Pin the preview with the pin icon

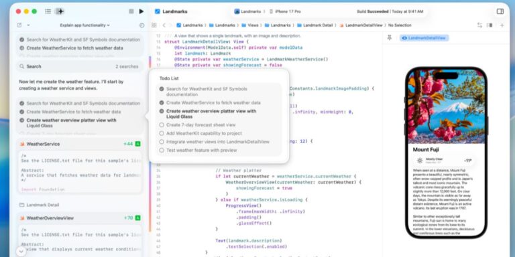(390, 38)
